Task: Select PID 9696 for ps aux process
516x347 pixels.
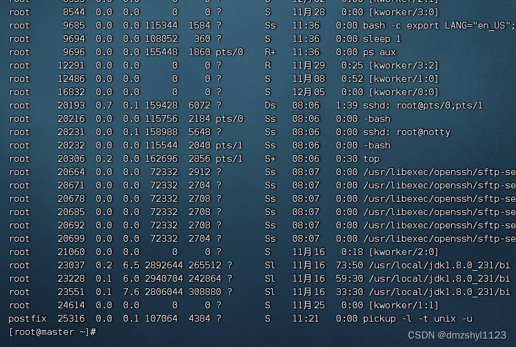Action: tap(74, 52)
